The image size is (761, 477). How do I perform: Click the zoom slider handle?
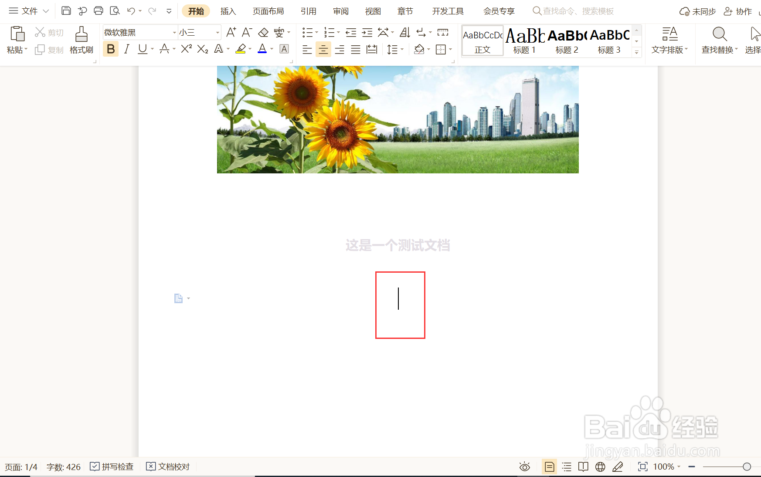coord(747,467)
